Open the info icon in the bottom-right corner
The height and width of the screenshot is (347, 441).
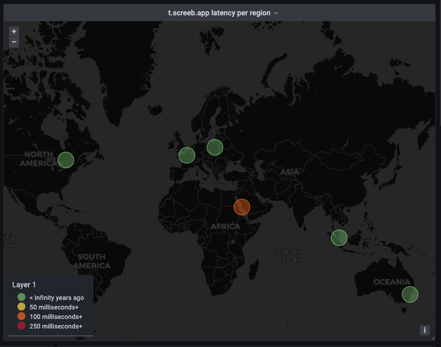coord(425,330)
